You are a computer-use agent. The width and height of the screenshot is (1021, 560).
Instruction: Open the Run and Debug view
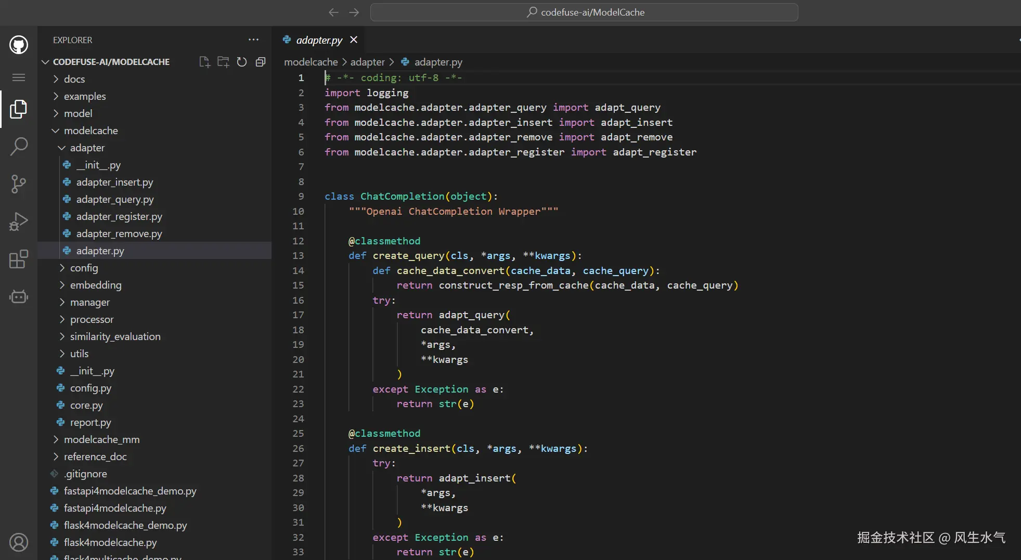pyautogui.click(x=19, y=222)
